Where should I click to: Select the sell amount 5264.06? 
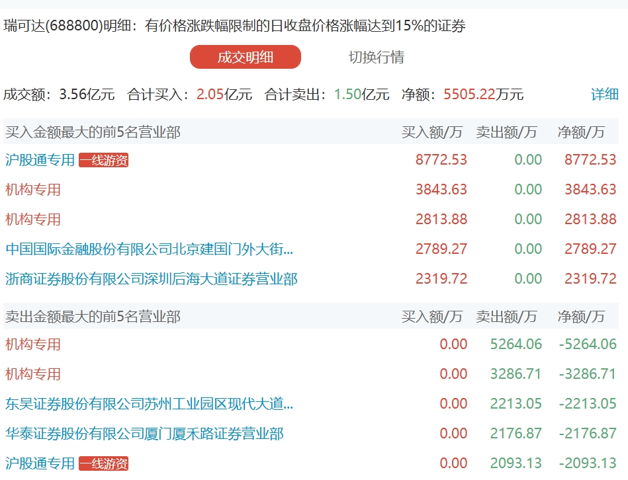516,344
